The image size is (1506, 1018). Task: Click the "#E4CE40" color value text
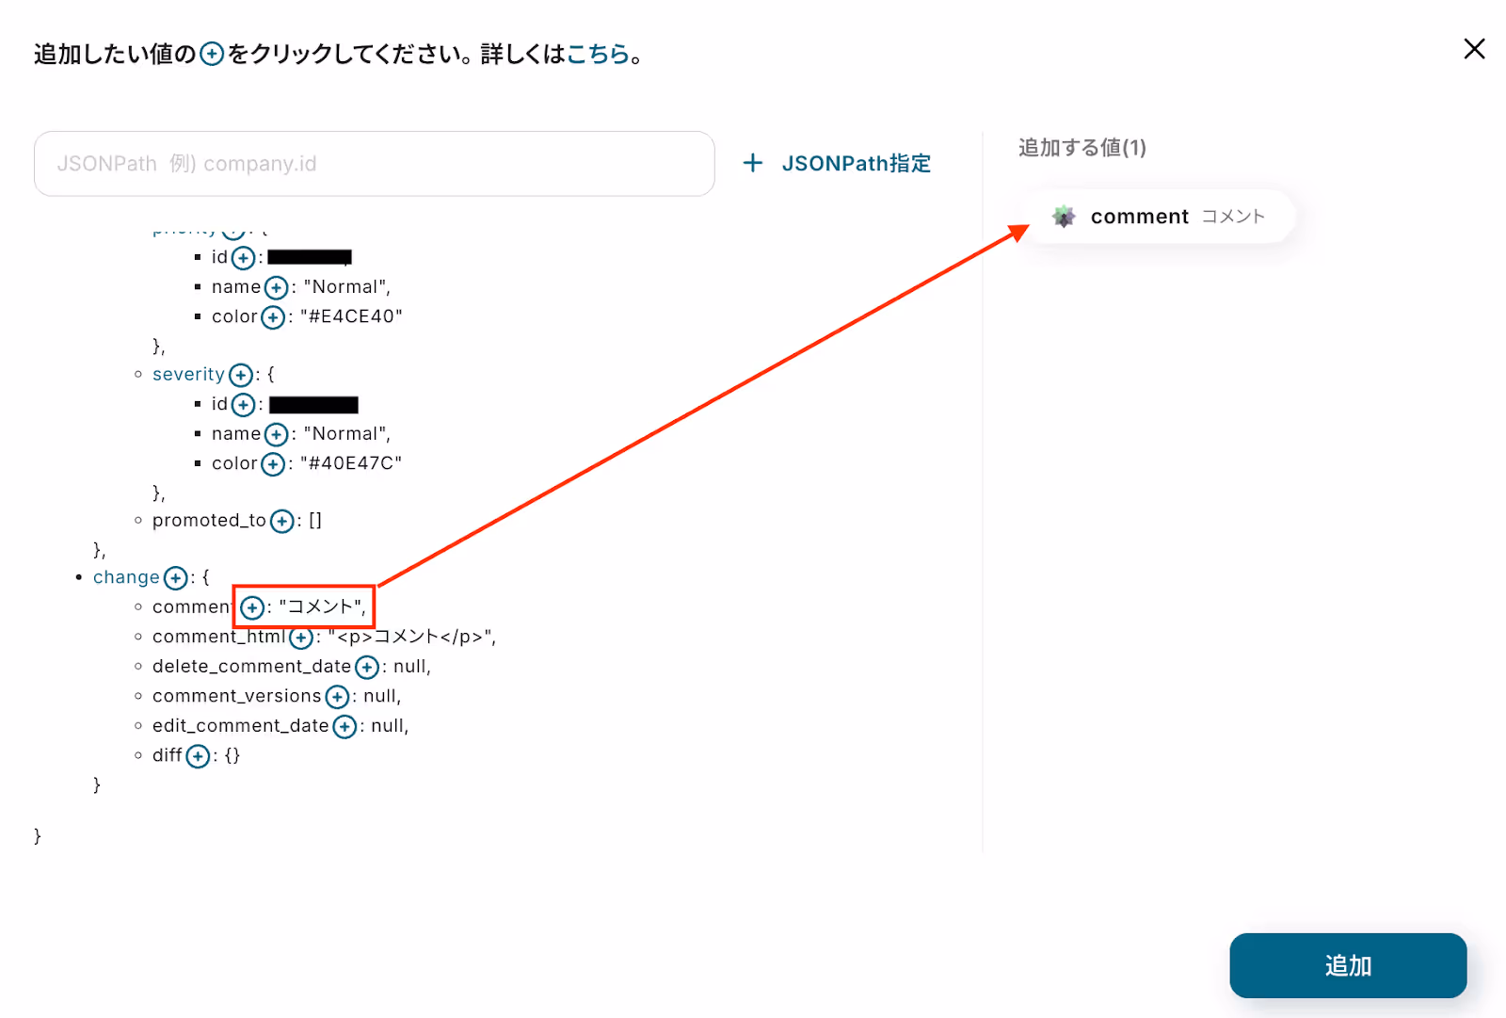(x=351, y=316)
